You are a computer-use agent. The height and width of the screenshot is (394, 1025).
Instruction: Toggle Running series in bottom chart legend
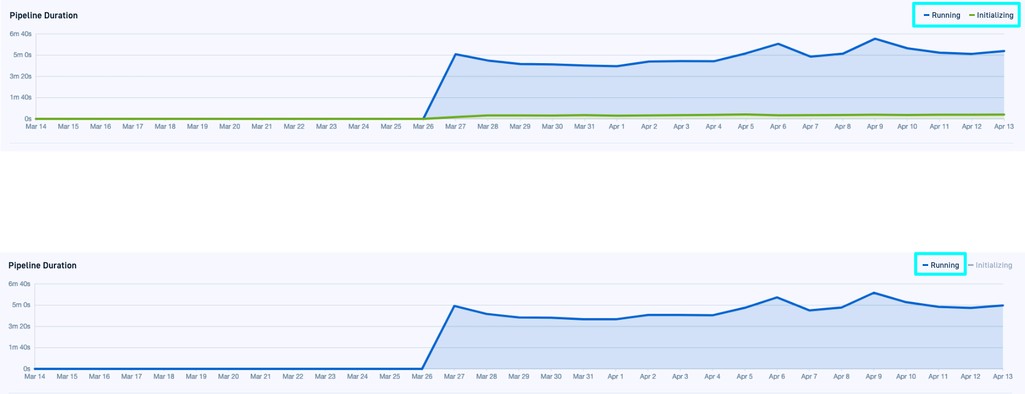click(944, 265)
